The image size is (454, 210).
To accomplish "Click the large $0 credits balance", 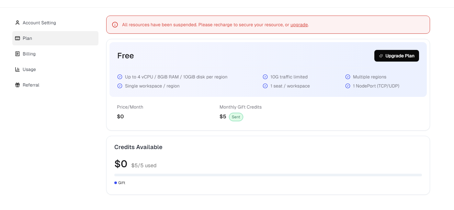I will click(x=121, y=164).
